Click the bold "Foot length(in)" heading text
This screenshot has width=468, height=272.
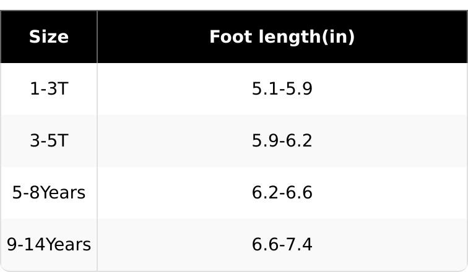282,37
